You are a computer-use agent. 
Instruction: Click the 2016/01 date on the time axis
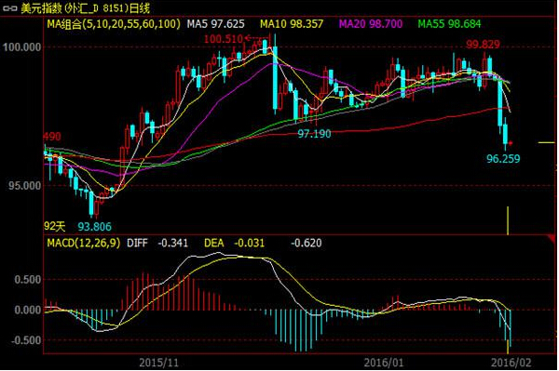pos(384,363)
